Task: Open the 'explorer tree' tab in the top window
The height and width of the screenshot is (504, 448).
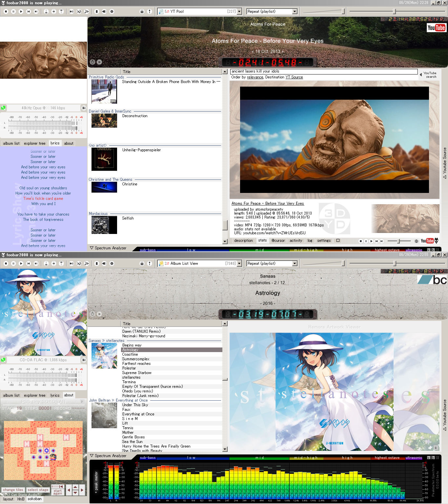Action: click(x=35, y=143)
